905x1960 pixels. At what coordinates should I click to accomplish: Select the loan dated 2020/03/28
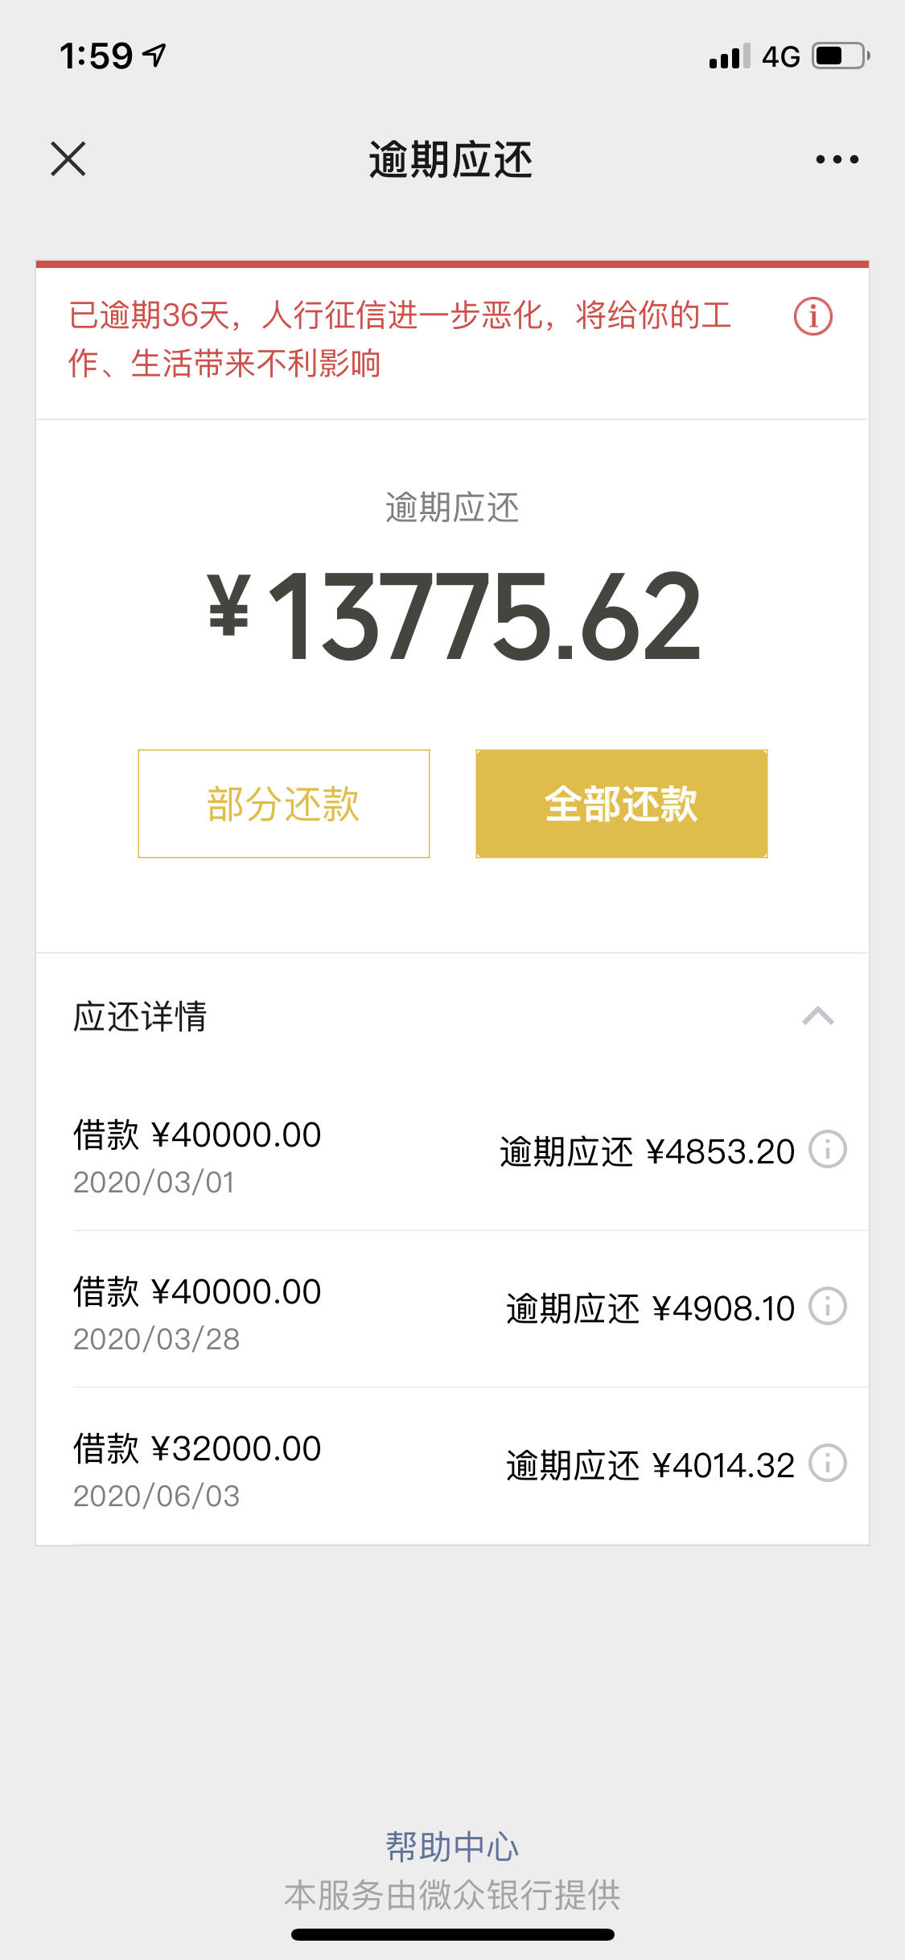click(x=452, y=1309)
